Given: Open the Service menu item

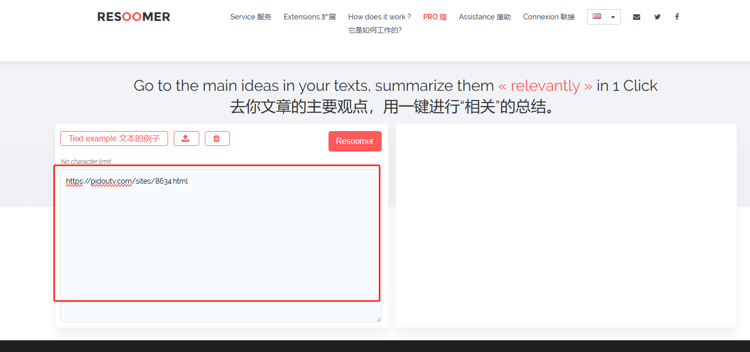Looking at the screenshot, I should tap(251, 17).
